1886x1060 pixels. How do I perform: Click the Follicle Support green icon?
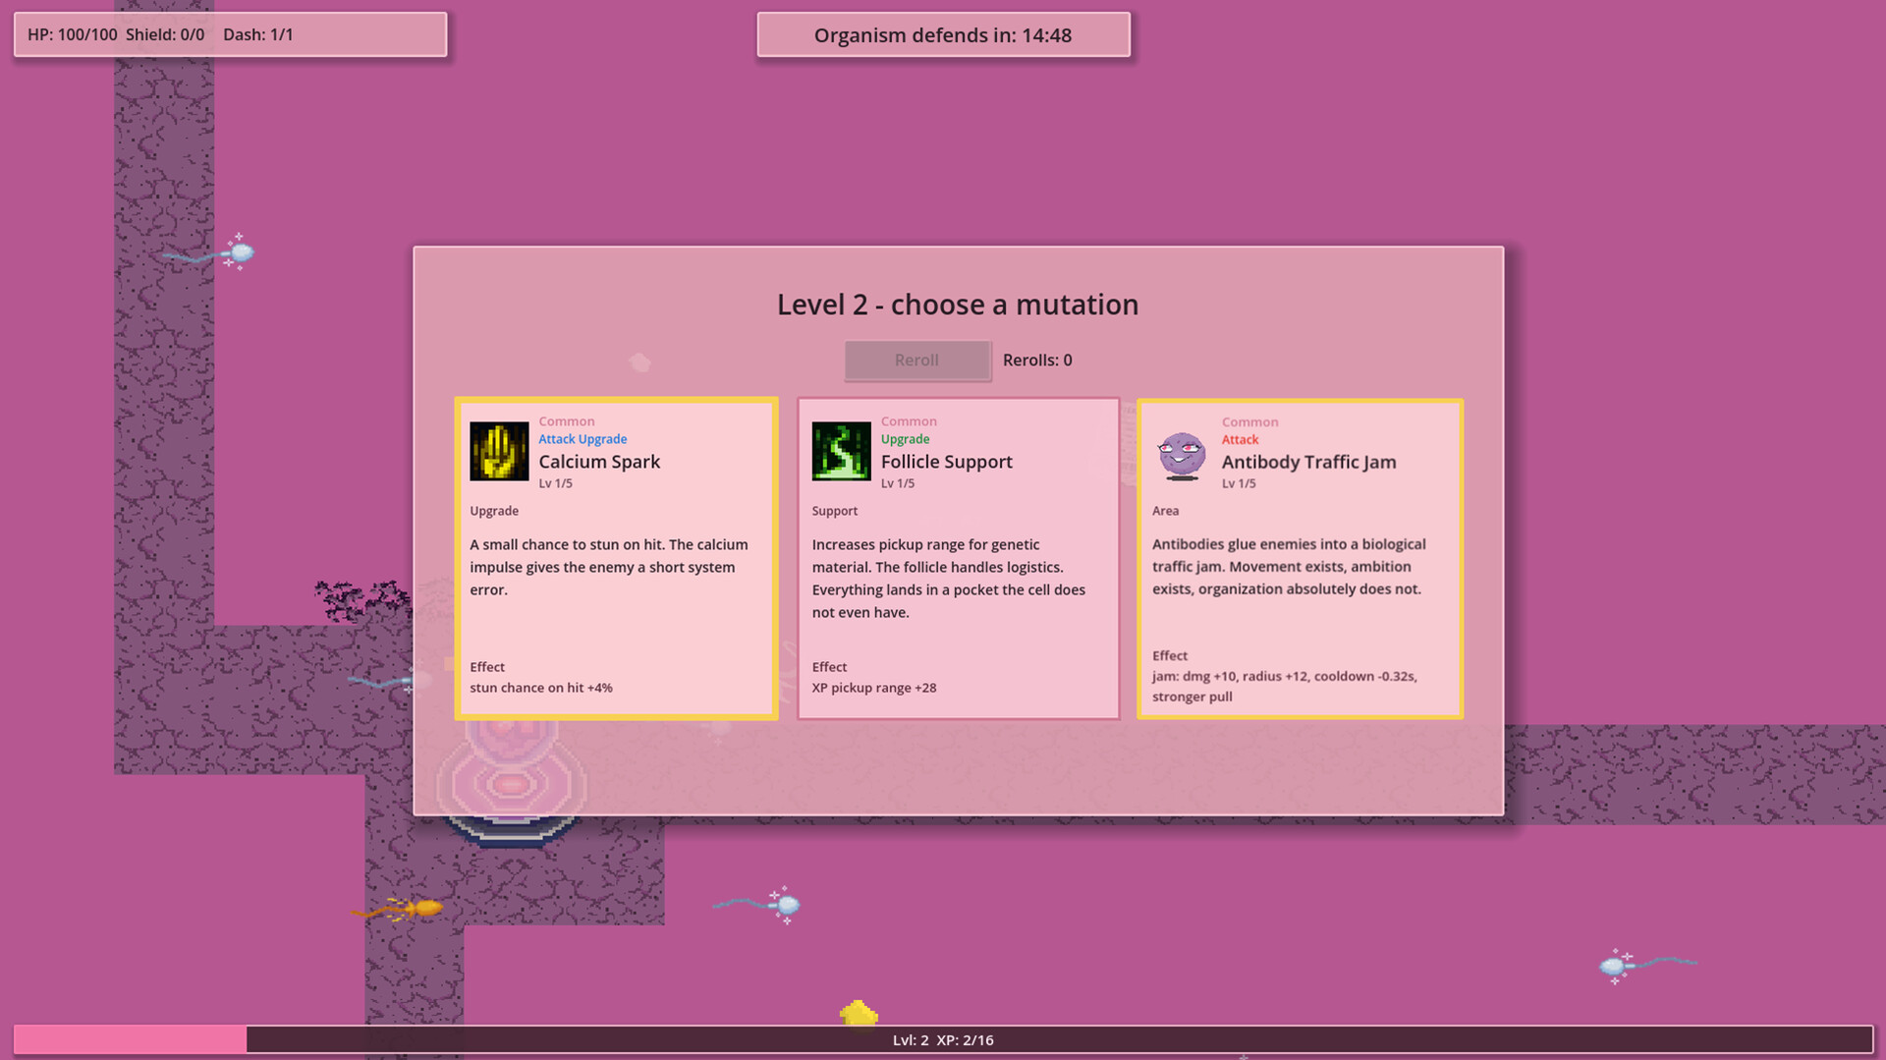pyautogui.click(x=841, y=451)
